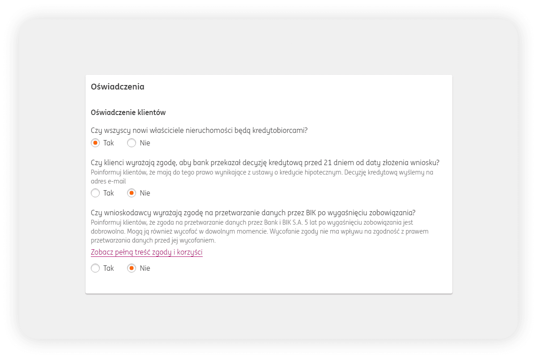The height and width of the screenshot is (358, 537).
Task: Click the question about the 21-day credit decision
Action: tap(265, 162)
